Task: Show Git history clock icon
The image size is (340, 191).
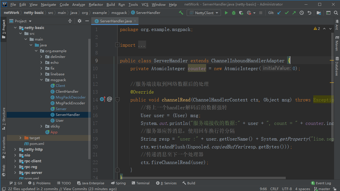Action: tap(302, 13)
